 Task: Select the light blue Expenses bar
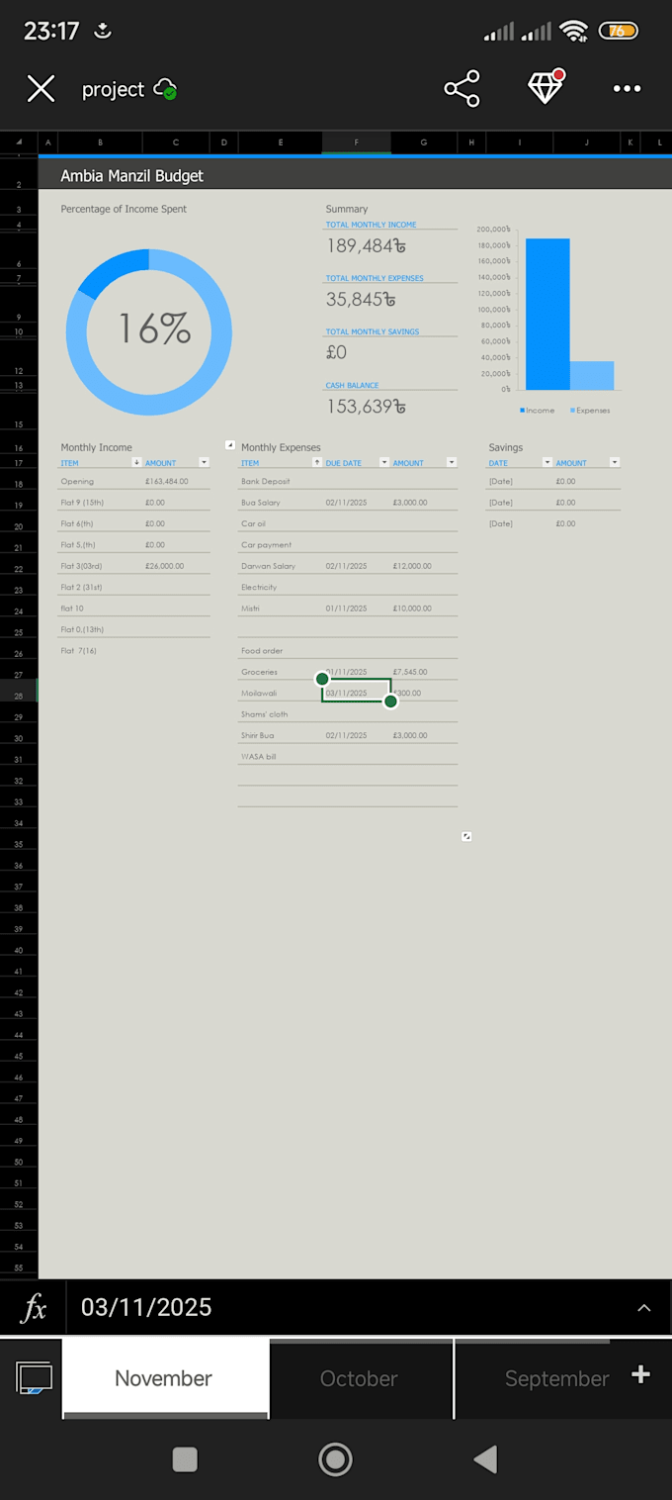click(x=592, y=375)
